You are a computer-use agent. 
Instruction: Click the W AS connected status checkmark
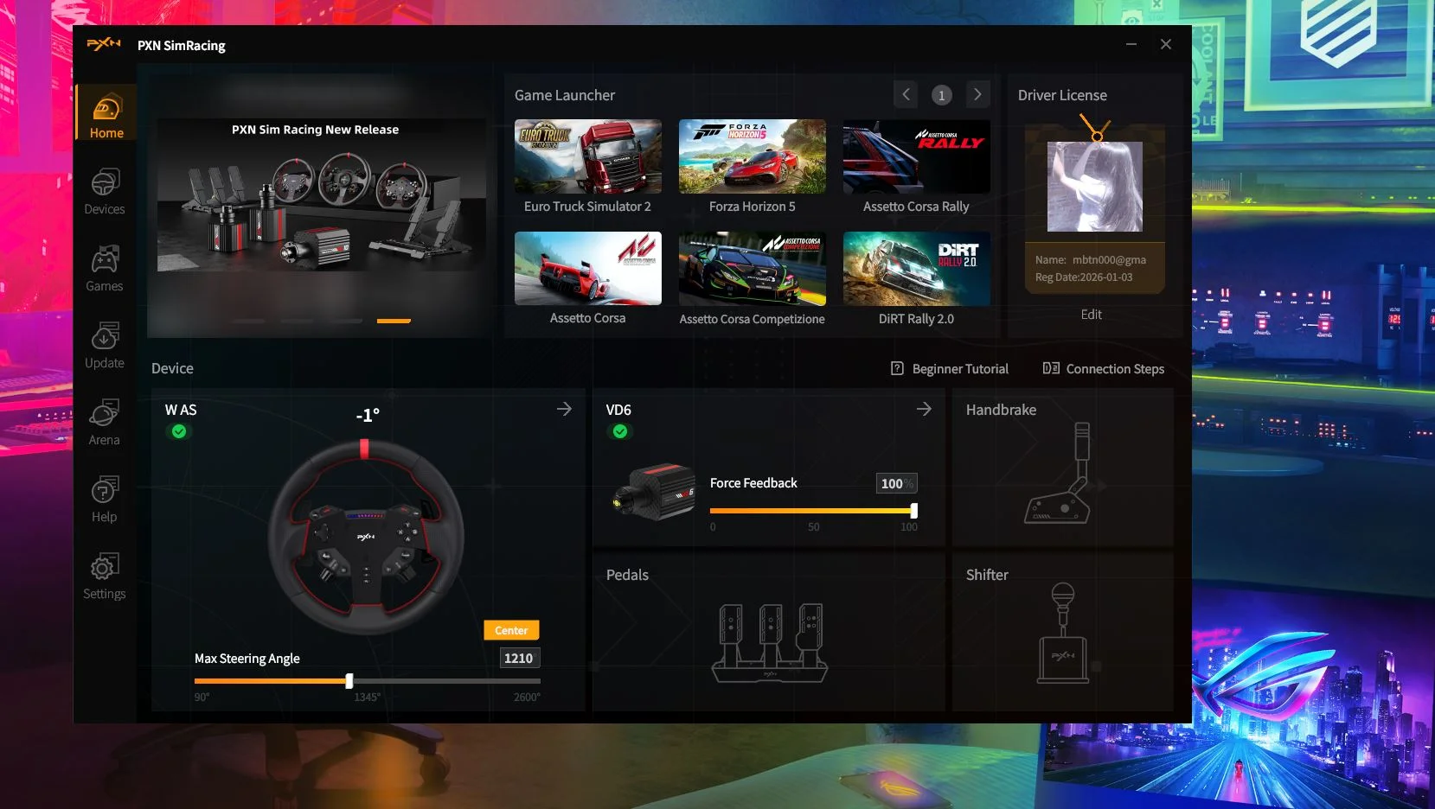tap(179, 431)
